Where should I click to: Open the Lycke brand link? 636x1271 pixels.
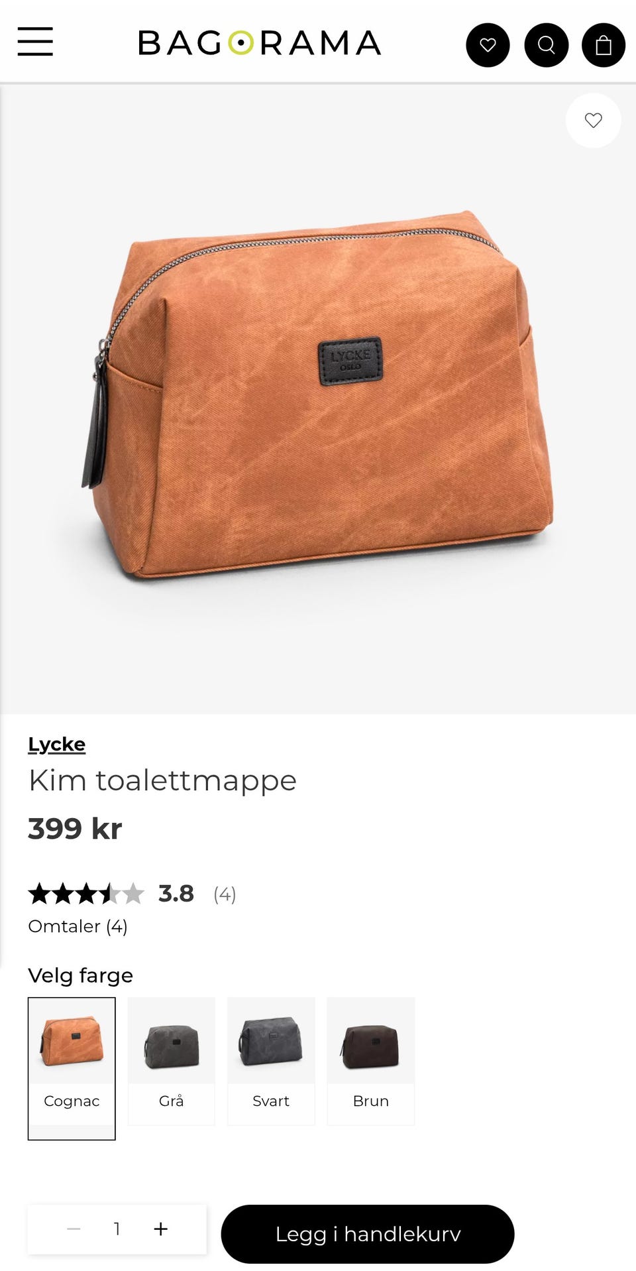click(x=57, y=744)
